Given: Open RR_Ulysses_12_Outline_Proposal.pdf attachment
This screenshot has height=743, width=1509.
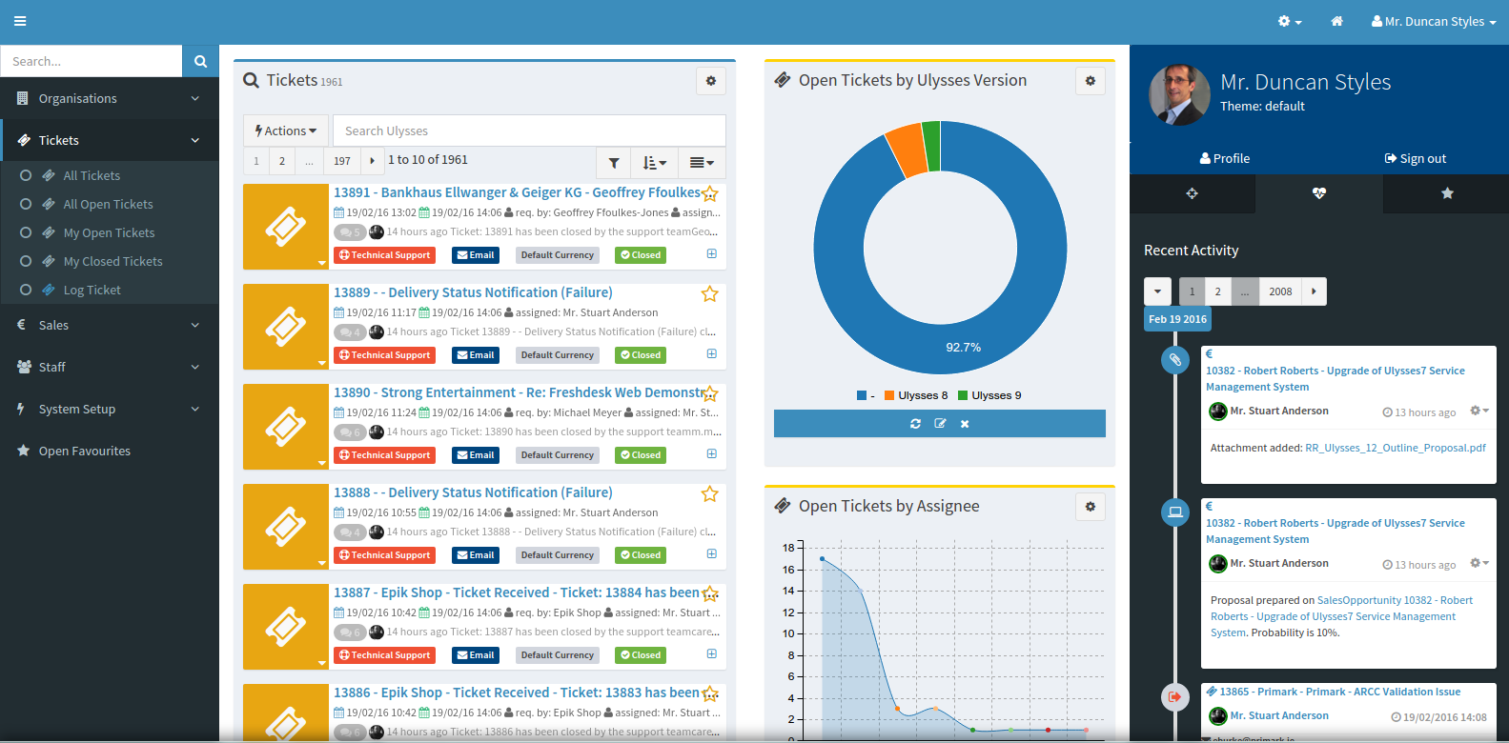Looking at the screenshot, I should coord(1396,448).
